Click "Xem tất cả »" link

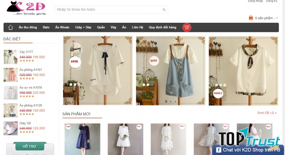click(266, 113)
